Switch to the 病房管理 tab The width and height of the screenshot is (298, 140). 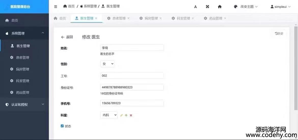pyautogui.click(x=151, y=18)
